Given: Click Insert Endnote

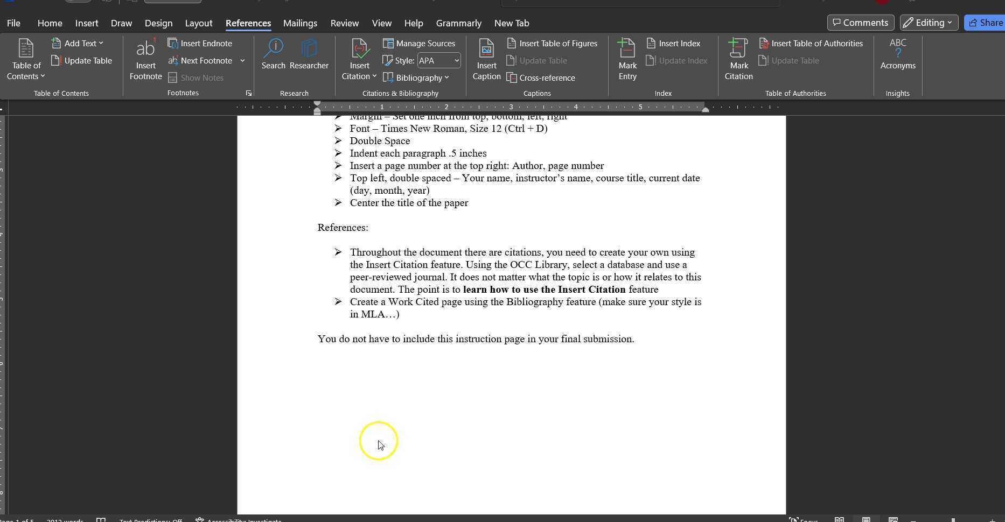Looking at the screenshot, I should click(200, 43).
